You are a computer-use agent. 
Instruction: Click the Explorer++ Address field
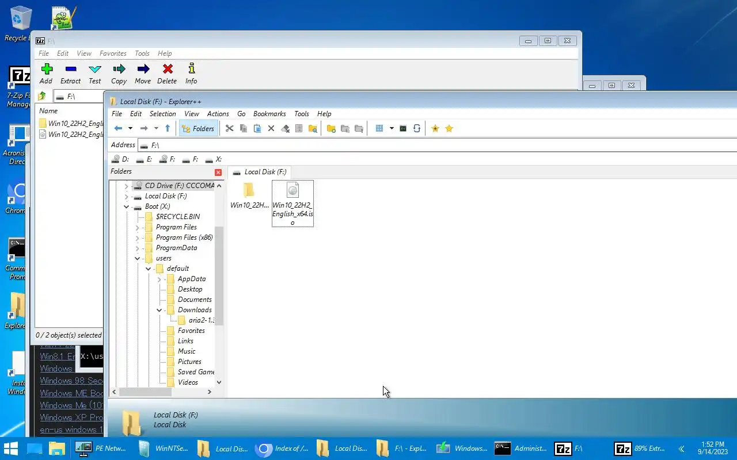[x=438, y=145]
